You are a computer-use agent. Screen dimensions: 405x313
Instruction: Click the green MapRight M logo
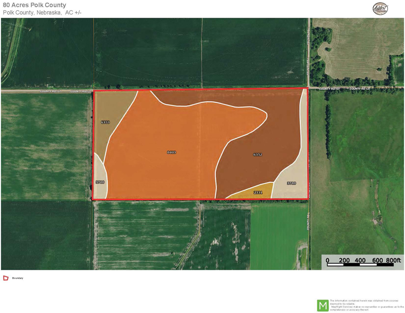coord(322,305)
